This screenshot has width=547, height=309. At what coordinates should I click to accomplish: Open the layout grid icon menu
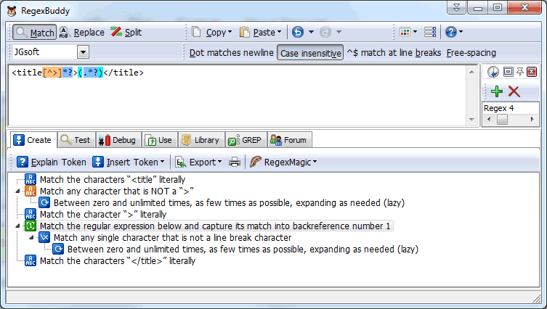tap(408, 32)
